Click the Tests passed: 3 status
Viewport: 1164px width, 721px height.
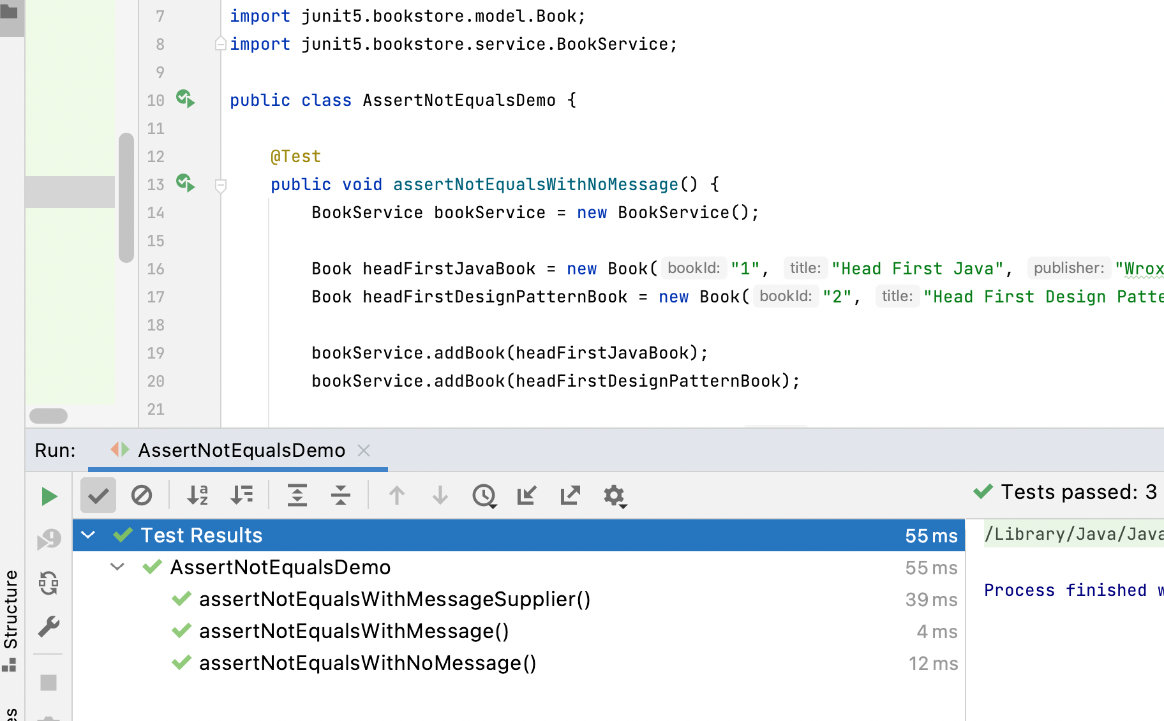(x=1065, y=492)
